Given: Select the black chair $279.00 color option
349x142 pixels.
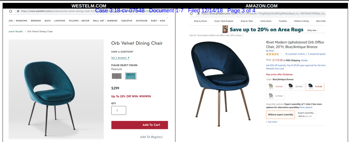Looking at the screenshot, I should click(295, 86).
